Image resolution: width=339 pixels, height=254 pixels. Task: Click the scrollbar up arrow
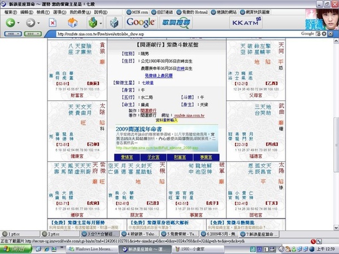pyautogui.click(x=336, y=41)
